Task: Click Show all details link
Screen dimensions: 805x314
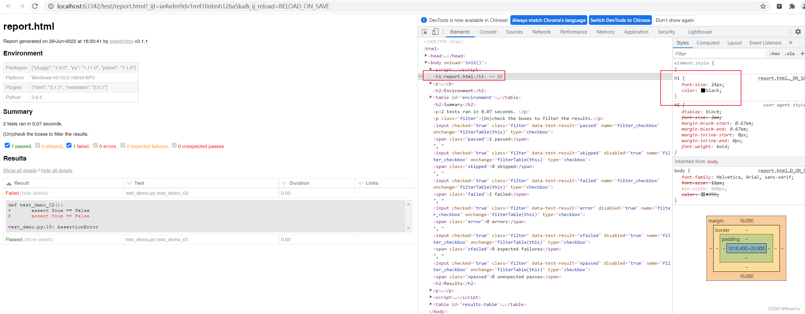Action: pos(20,171)
